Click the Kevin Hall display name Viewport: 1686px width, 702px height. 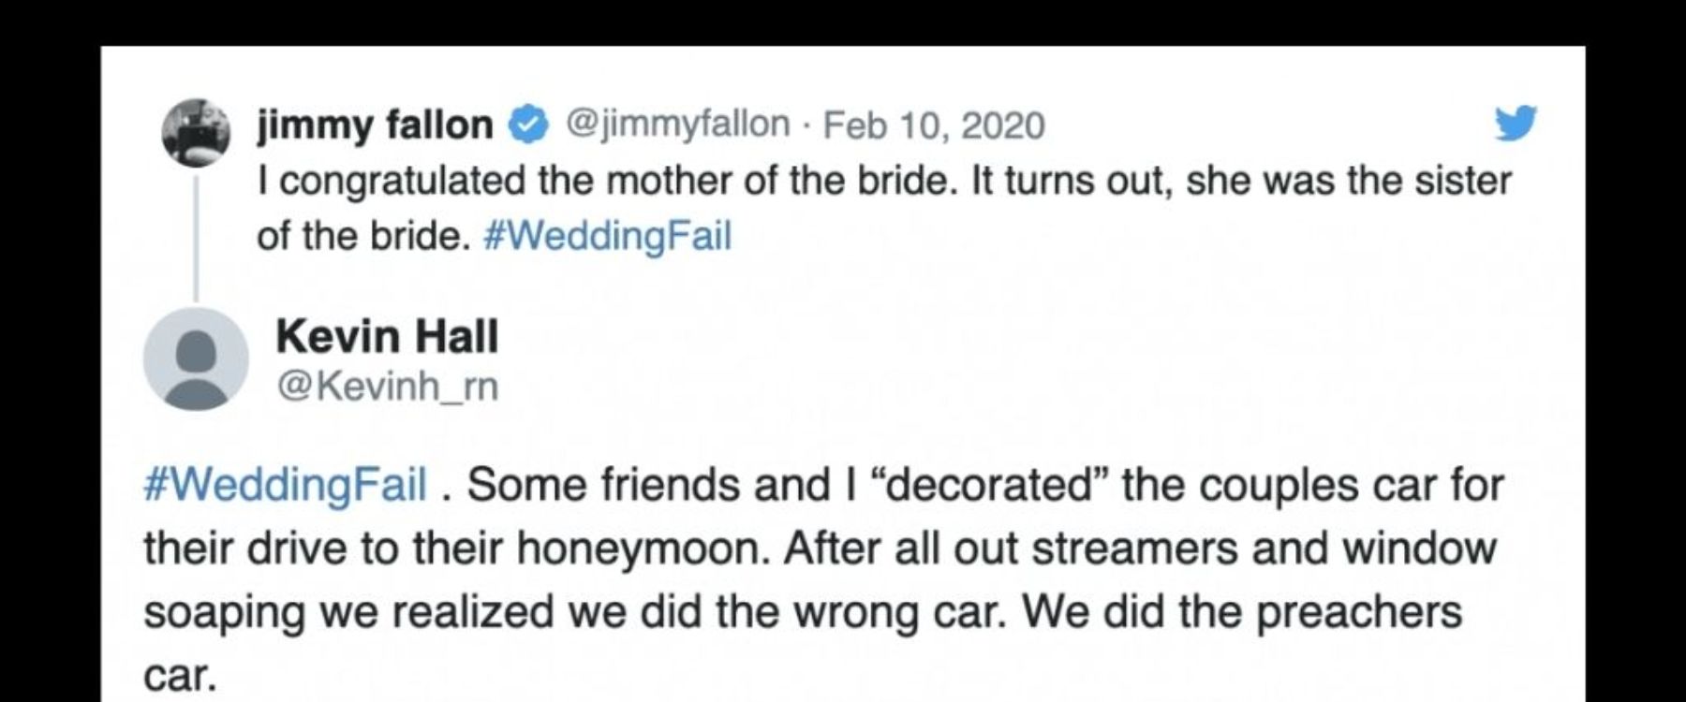click(387, 337)
